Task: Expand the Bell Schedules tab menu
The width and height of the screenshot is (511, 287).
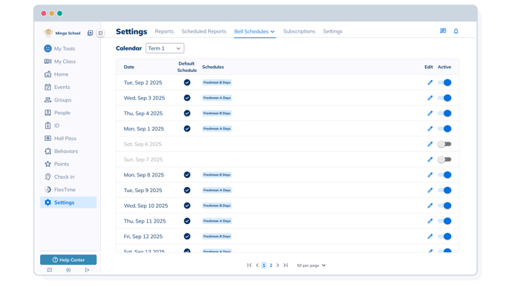Action: click(255, 32)
